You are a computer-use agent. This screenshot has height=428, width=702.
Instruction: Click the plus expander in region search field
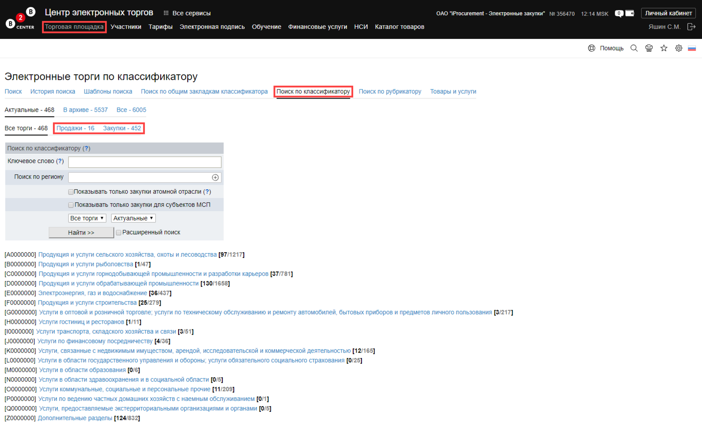tap(215, 177)
